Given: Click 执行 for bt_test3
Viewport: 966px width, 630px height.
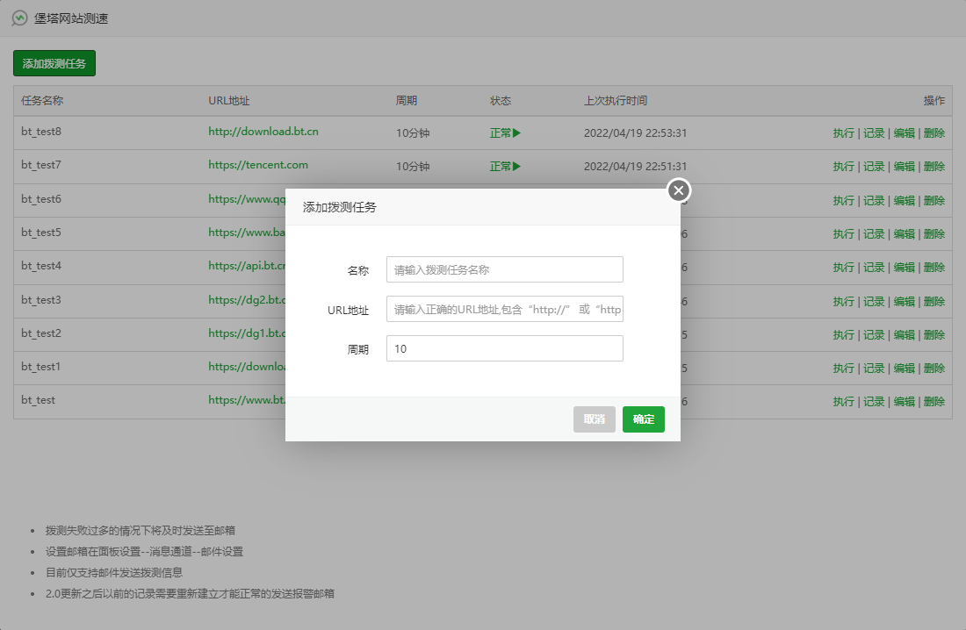Looking at the screenshot, I should [x=843, y=301].
